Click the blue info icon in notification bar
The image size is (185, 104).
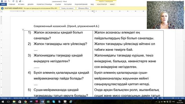click(x=2, y=8)
